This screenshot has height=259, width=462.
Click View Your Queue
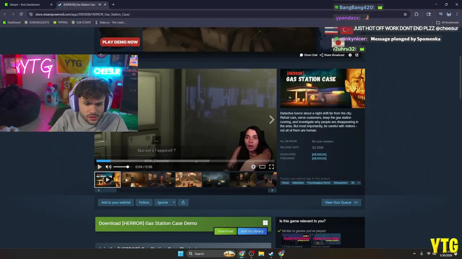pos(341,203)
